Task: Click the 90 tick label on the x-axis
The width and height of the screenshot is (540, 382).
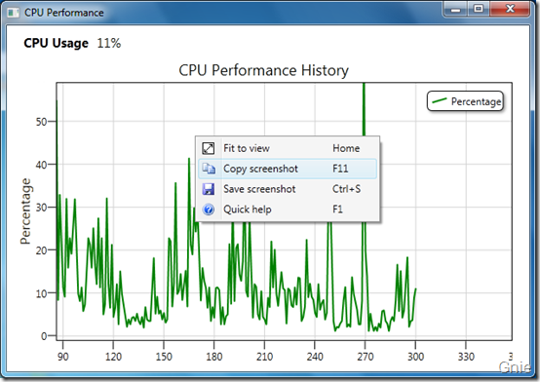Action: (x=63, y=357)
